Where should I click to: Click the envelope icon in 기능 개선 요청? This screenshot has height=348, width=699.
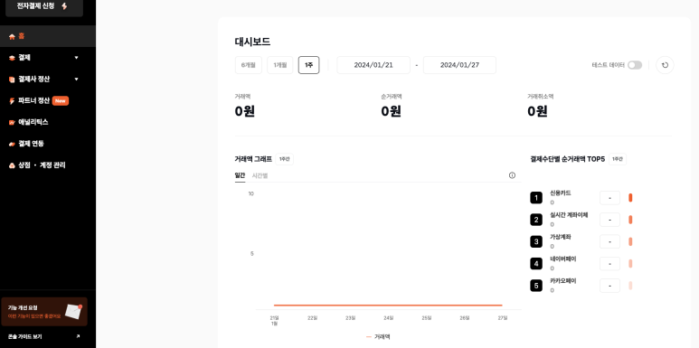pyautogui.click(x=73, y=311)
